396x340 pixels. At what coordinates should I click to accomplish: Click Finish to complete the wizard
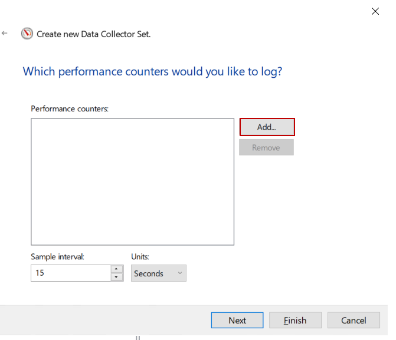click(295, 321)
